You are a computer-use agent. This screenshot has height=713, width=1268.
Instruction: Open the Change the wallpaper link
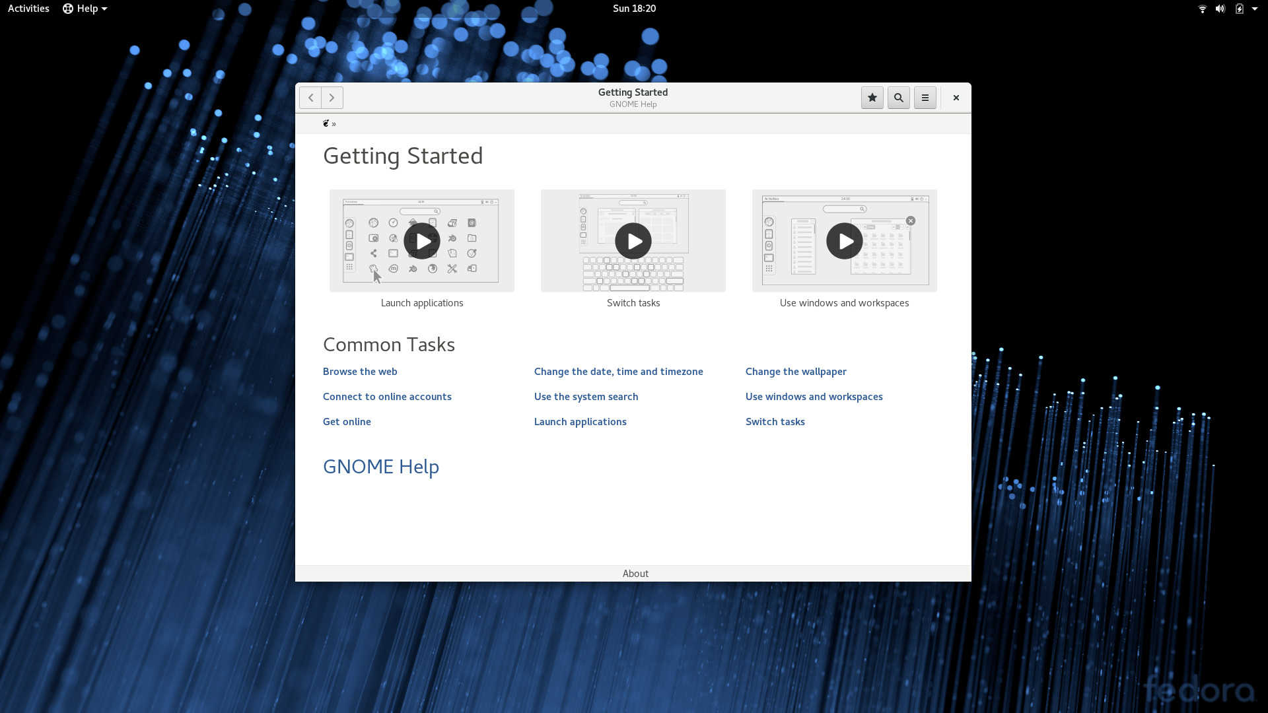(x=796, y=372)
